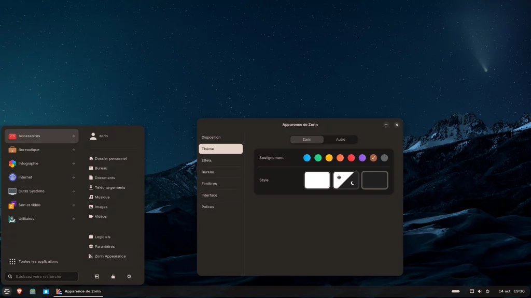Switch to the Autre tab

click(340, 140)
